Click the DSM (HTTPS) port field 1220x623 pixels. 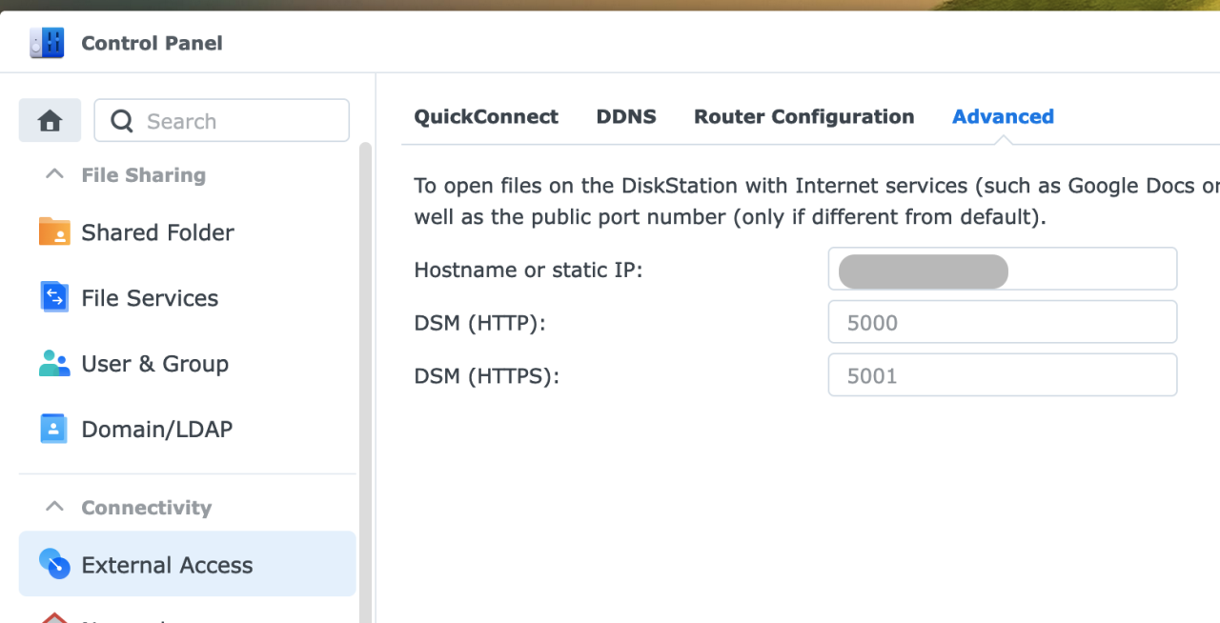[1002, 375]
